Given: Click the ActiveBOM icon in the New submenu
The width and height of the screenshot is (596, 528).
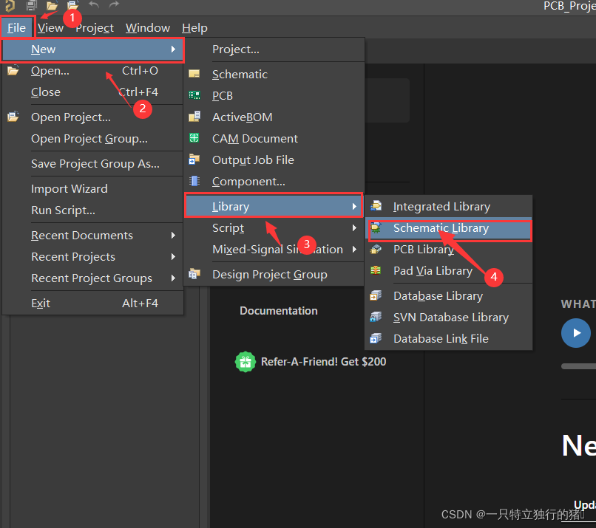Looking at the screenshot, I should coord(194,117).
